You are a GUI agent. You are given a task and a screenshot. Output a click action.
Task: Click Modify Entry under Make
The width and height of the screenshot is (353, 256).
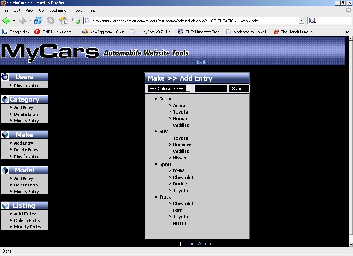coord(26,156)
